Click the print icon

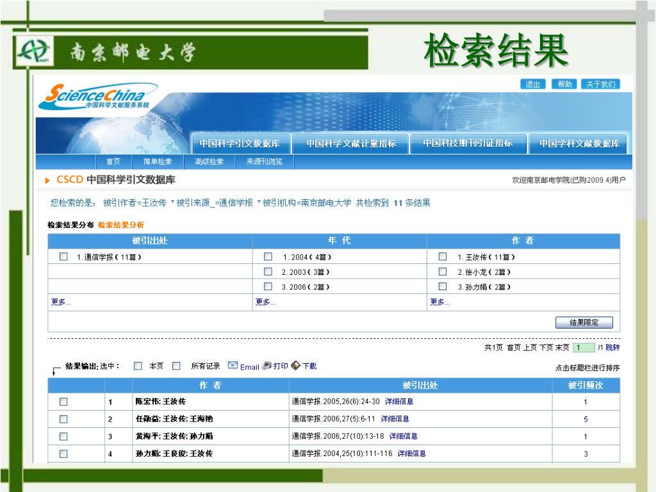click(x=267, y=366)
